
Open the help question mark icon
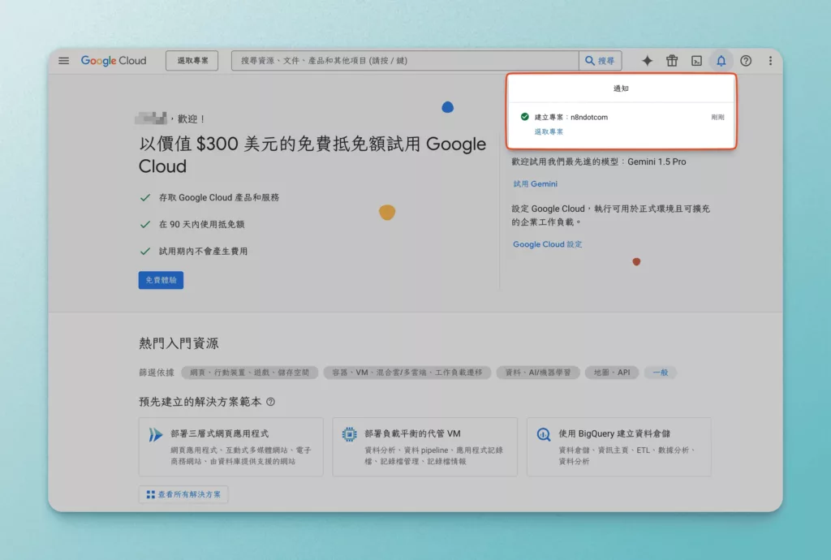coord(746,61)
